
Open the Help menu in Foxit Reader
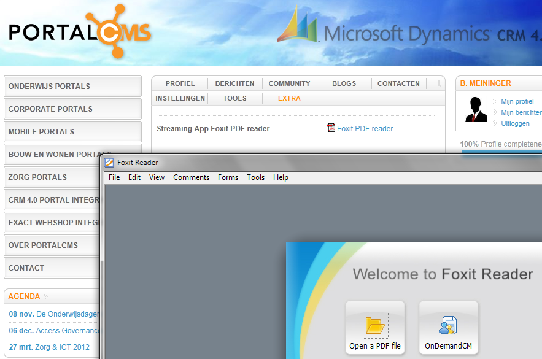coord(281,177)
